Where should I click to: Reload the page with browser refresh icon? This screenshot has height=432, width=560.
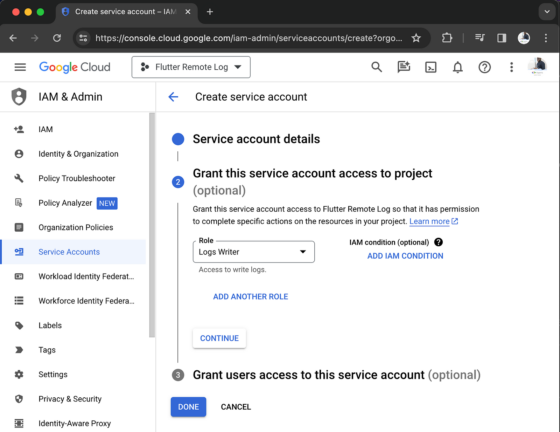[57, 38]
